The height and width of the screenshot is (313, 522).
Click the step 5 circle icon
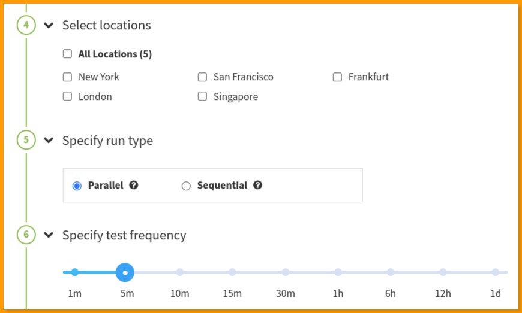[x=26, y=140]
